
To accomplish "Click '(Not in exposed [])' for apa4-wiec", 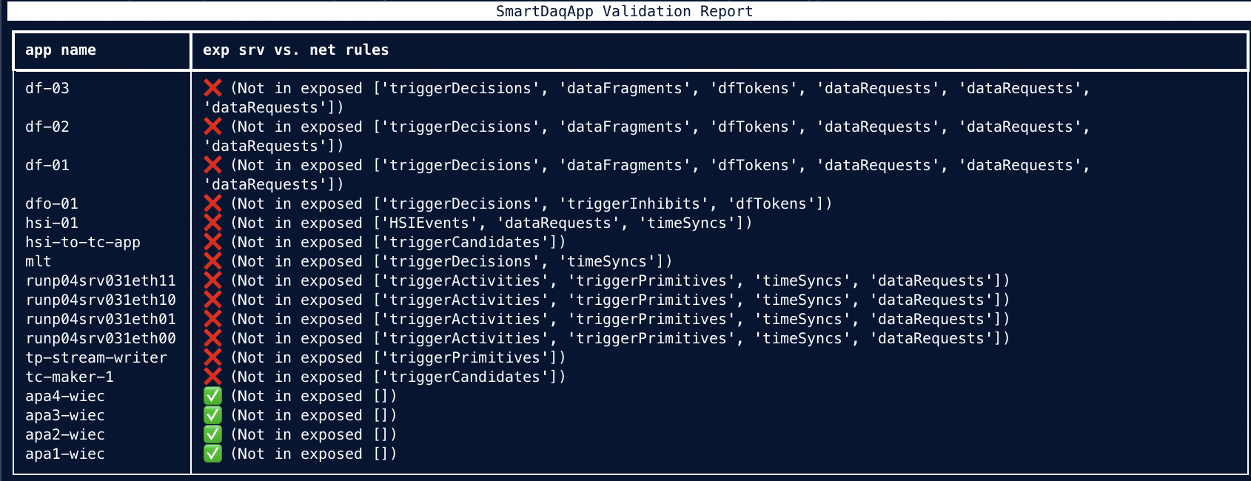I will tap(314, 396).
